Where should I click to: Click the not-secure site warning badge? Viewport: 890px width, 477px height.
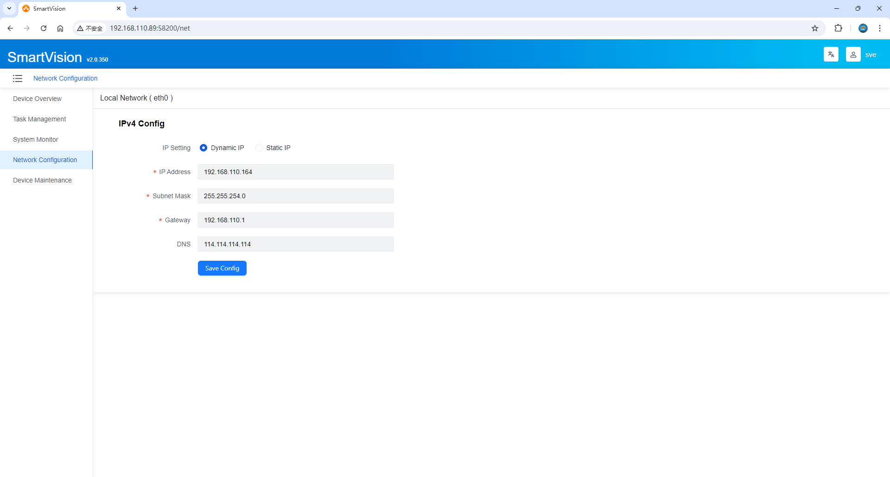pyautogui.click(x=90, y=28)
